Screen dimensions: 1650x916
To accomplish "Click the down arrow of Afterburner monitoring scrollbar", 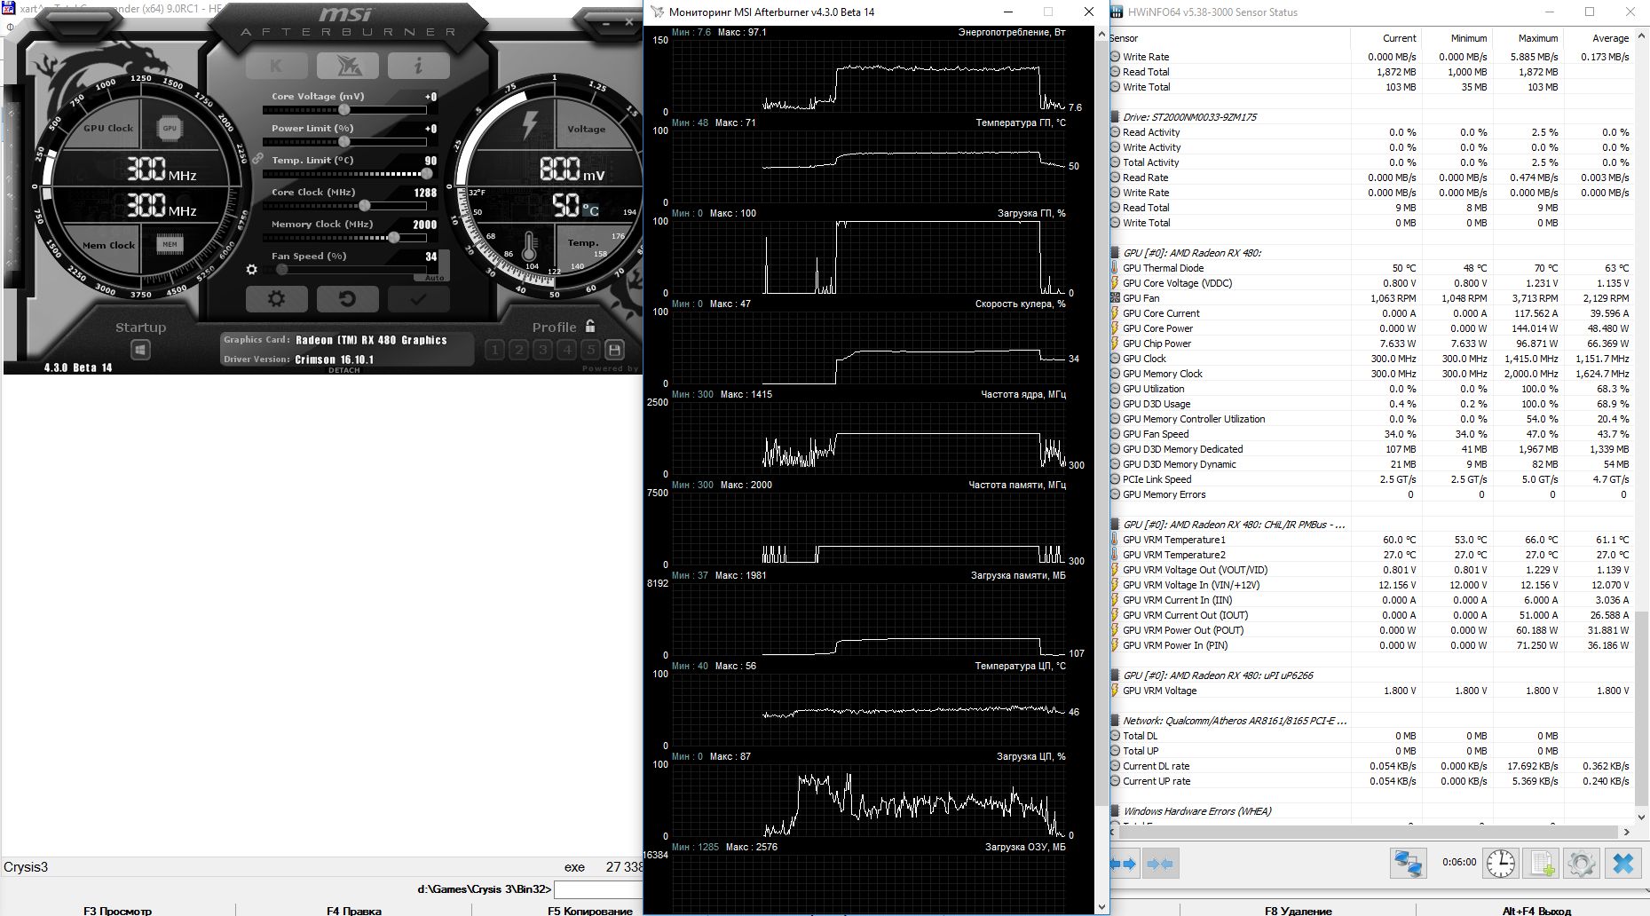I will 1101,907.
